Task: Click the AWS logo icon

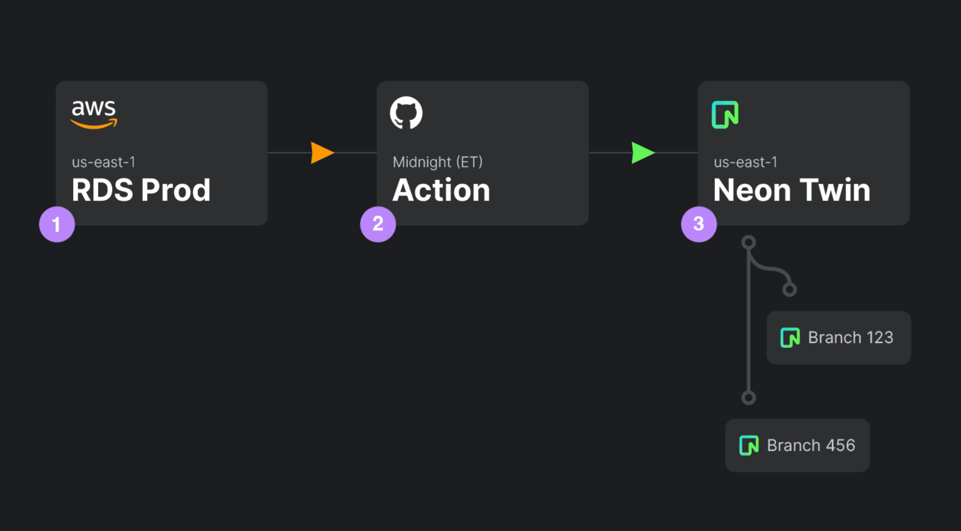Action: (94, 114)
